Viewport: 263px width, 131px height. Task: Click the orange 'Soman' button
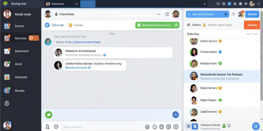point(252,25)
